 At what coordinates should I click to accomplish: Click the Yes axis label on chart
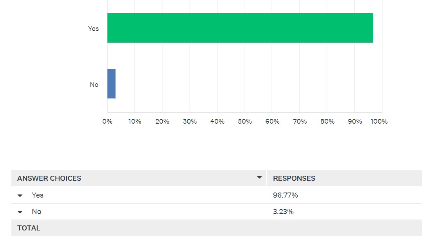[93, 29]
